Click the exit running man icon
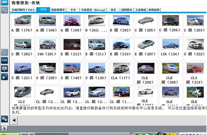The width and height of the screenshot is (207, 135). (4, 129)
